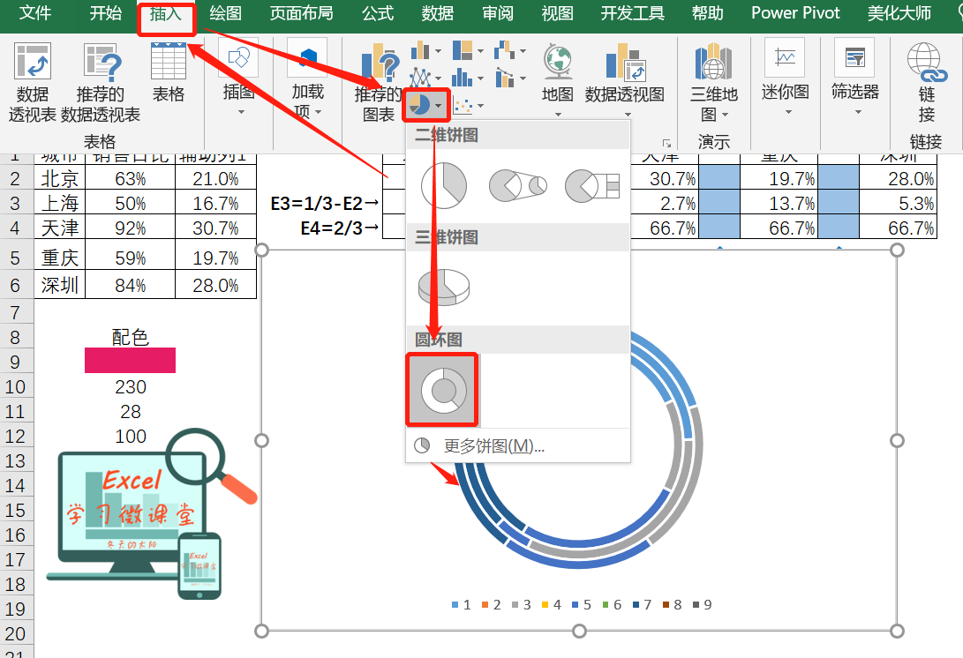963x658 pixels.
Task: Choose the bar-of-pie chart thumbnail
Action: point(592,185)
